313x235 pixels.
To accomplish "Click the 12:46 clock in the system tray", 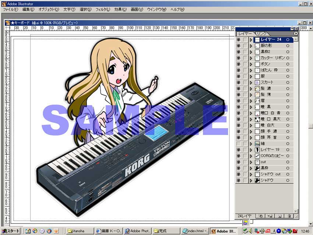I will [x=305, y=231].
